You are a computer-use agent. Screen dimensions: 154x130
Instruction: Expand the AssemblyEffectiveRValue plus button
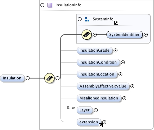132,86
